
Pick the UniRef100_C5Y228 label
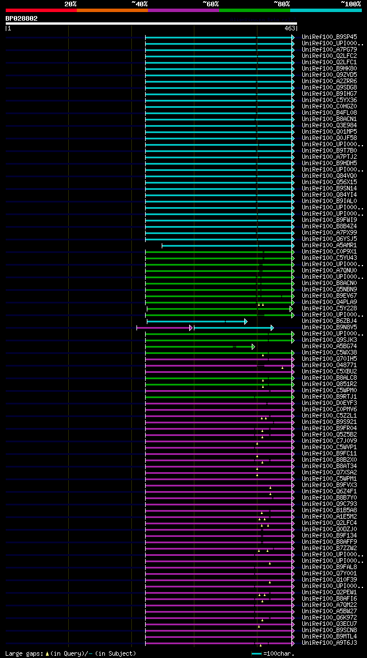tap(329, 308)
